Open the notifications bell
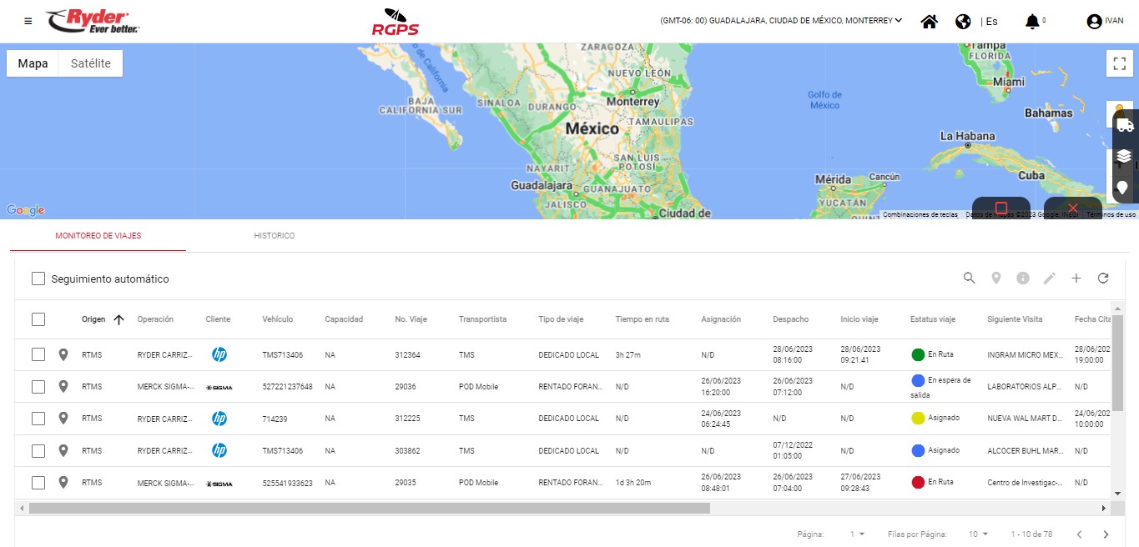Screen dimensions: 1139x547 click(x=1032, y=22)
